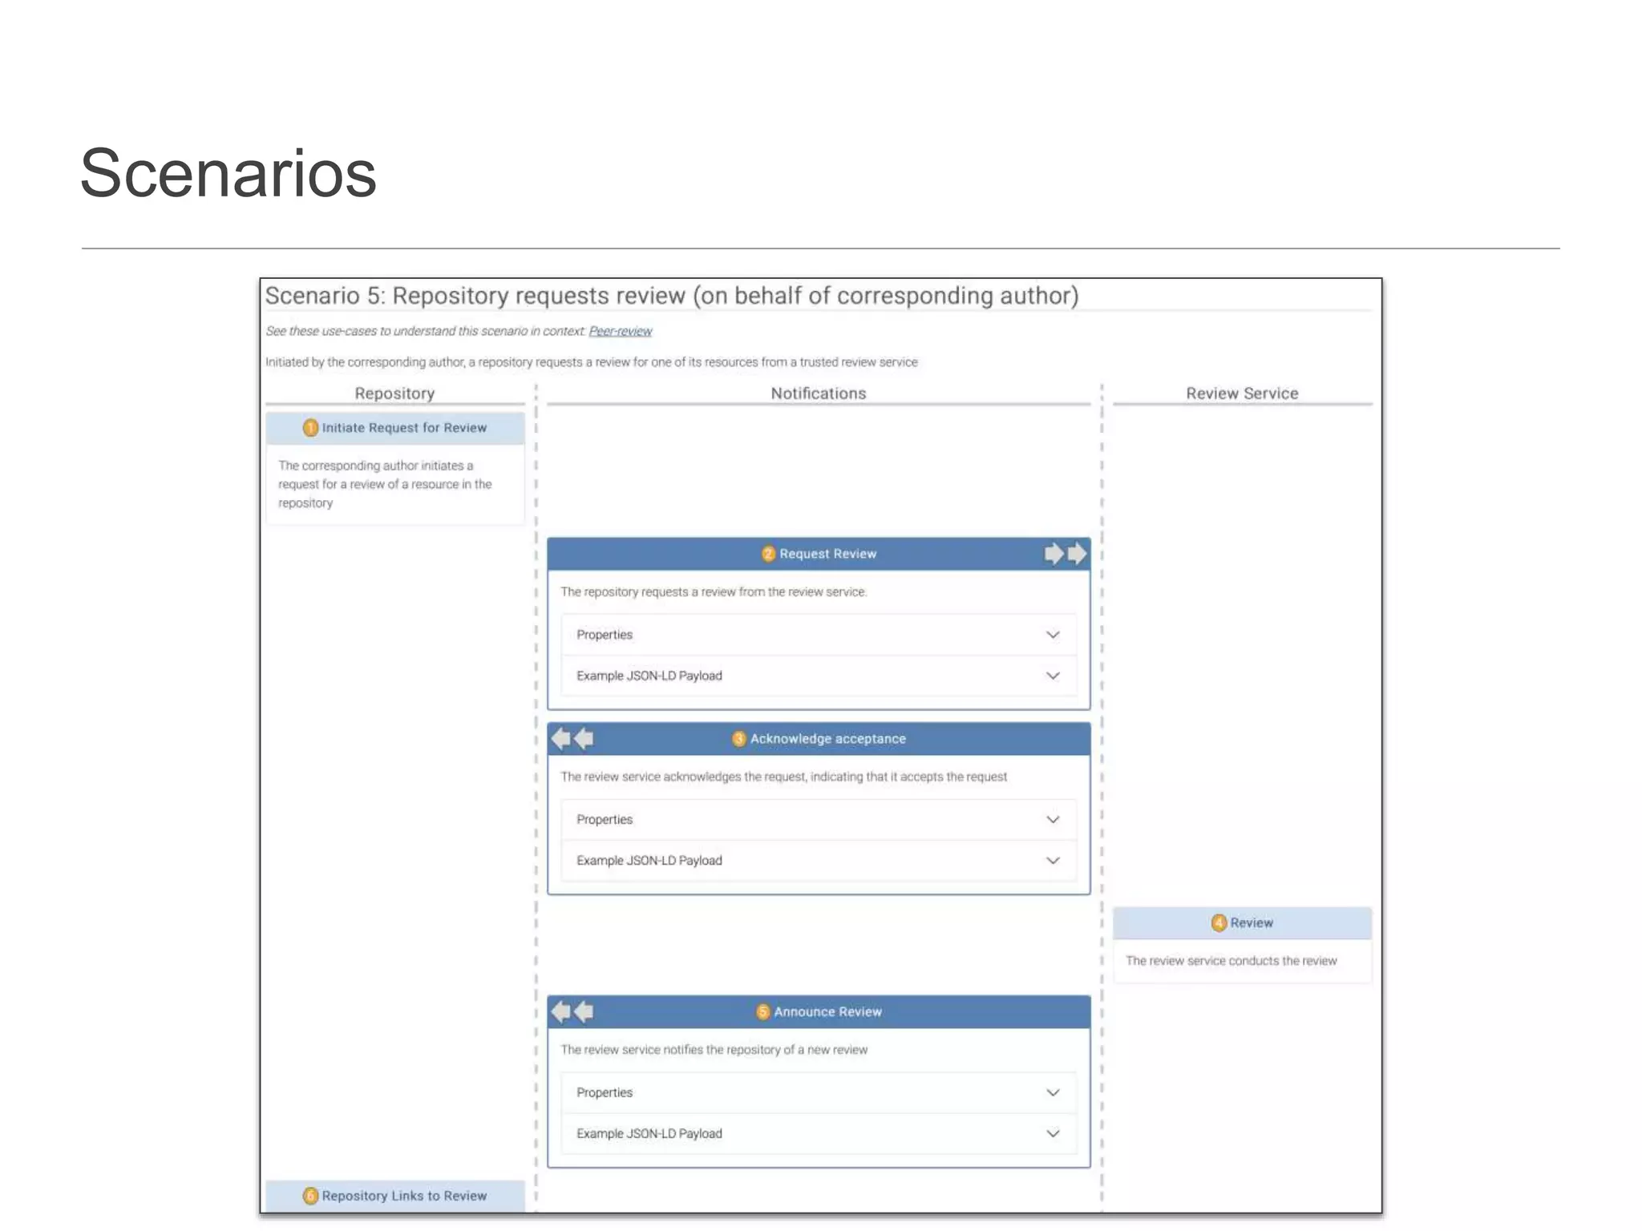Screen dimensions: 1642x1231
Task: Click step 4 badge on Review
Action: click(x=1219, y=922)
